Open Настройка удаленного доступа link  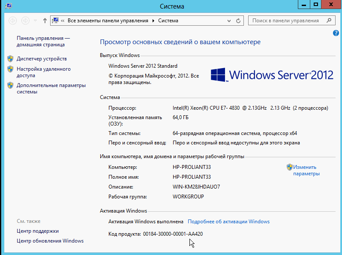(43, 72)
